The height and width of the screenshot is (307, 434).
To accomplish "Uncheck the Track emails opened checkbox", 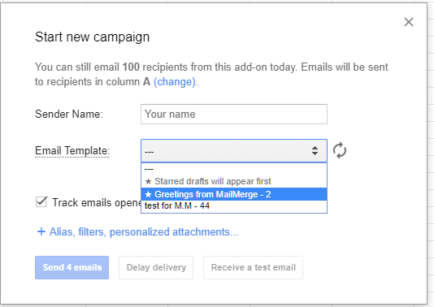I will tap(41, 201).
